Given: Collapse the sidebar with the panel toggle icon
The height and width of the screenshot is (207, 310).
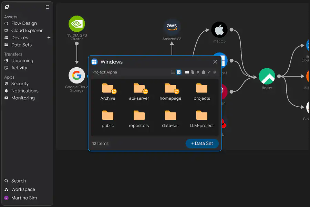Looking at the screenshot, I should coord(48,7).
